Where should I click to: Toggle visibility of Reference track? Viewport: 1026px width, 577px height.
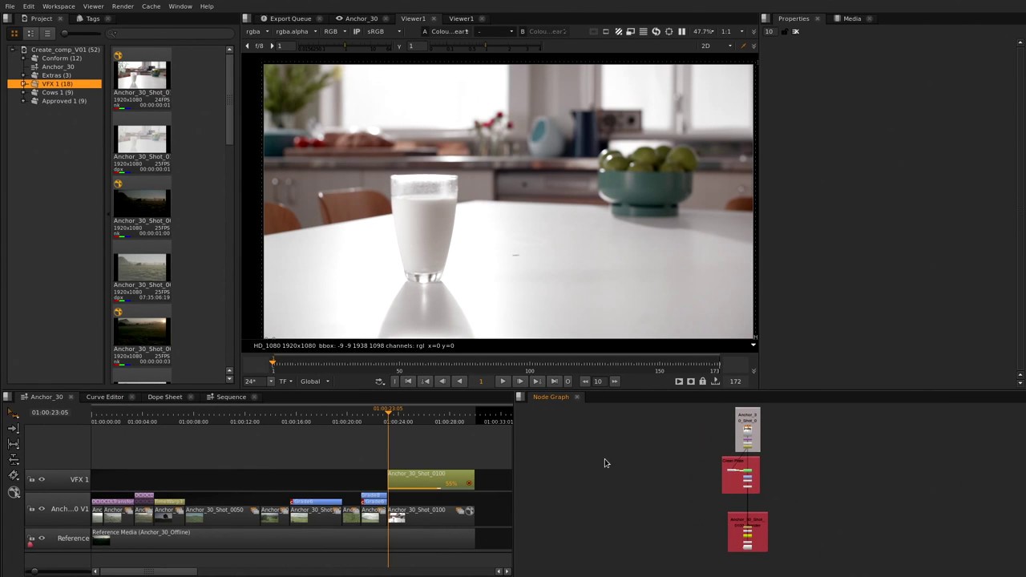tap(42, 538)
